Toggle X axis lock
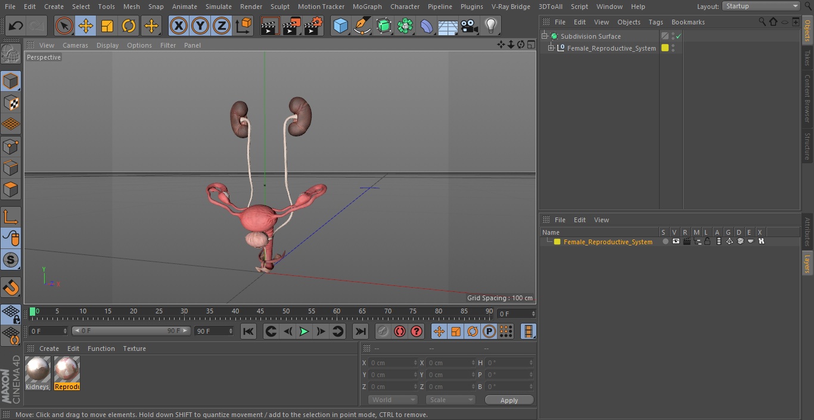Viewport: 814px width, 420px height. [x=179, y=26]
